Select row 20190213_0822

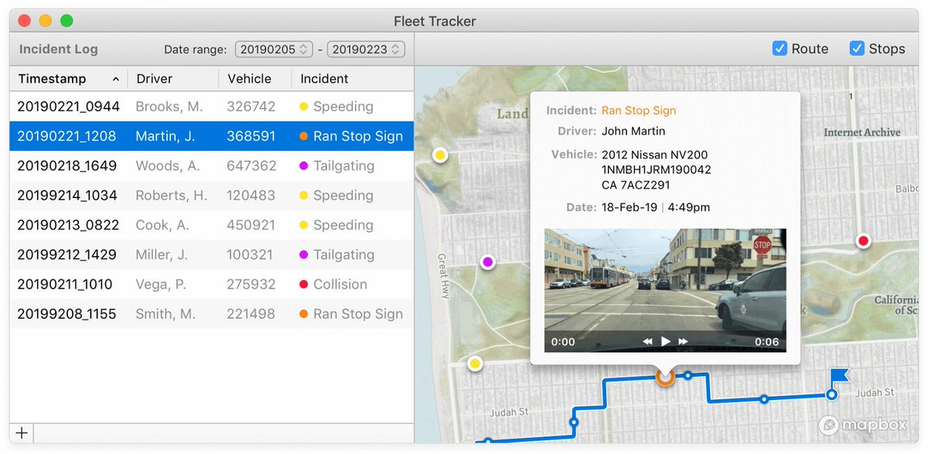212,225
